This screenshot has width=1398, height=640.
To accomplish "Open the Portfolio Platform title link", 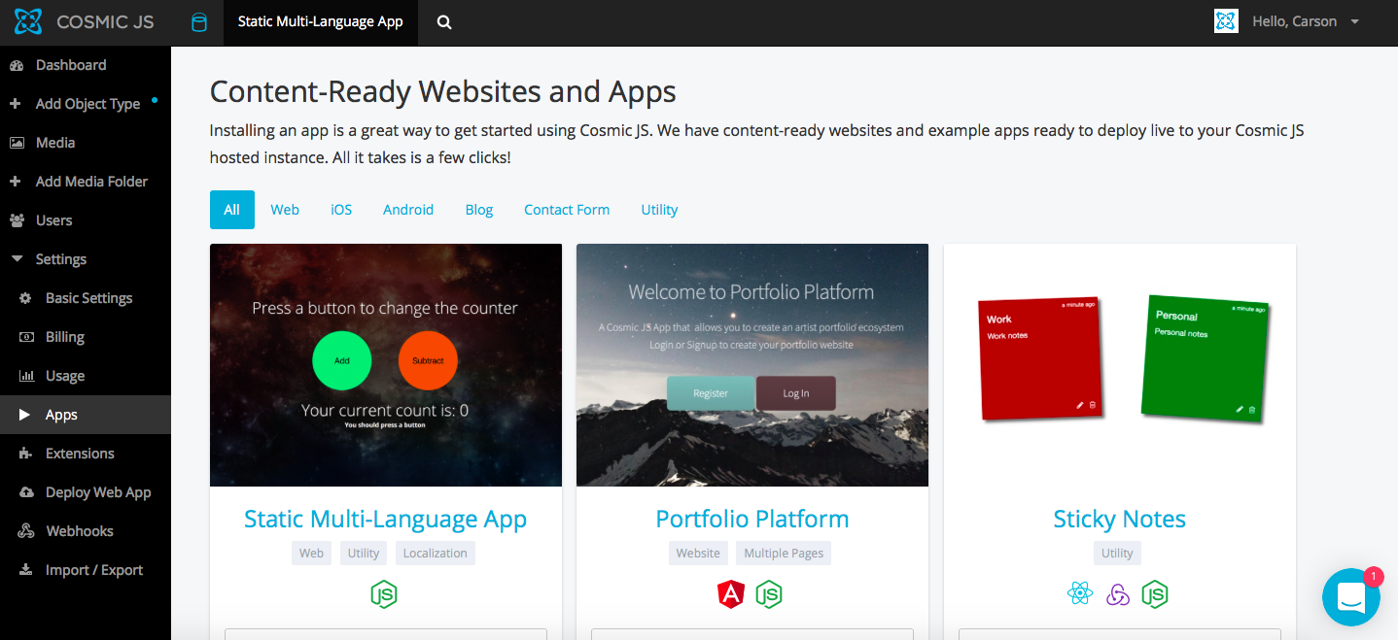I will pos(752,520).
